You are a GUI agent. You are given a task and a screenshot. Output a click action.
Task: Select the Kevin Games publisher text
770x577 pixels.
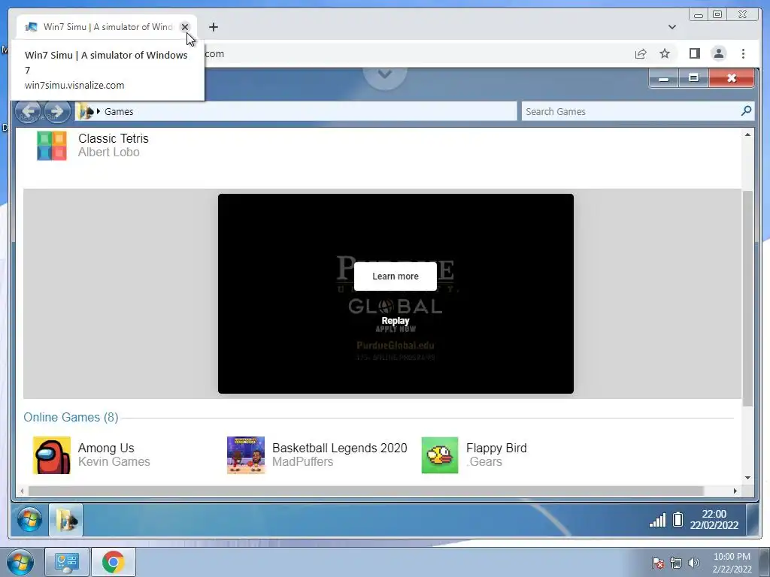tap(114, 462)
